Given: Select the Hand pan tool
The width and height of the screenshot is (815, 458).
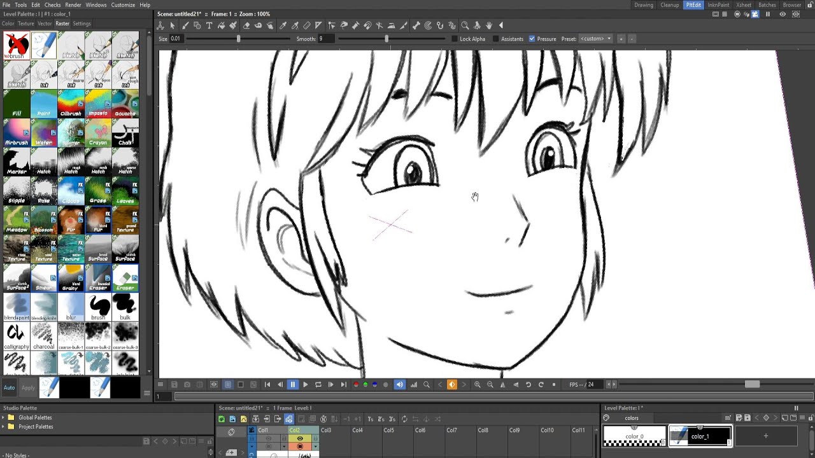Looking at the screenshot, I should click(490, 25).
